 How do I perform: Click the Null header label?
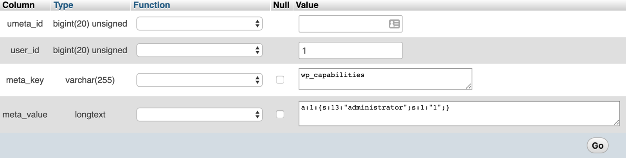(x=281, y=5)
